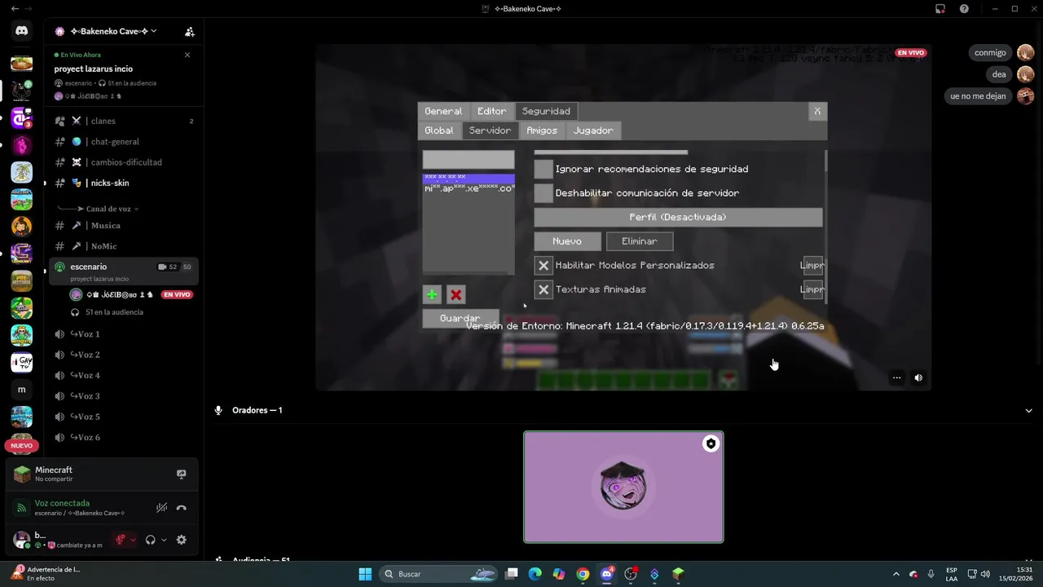Join the Voz 3 voice channel
The height and width of the screenshot is (587, 1043).
124,396
